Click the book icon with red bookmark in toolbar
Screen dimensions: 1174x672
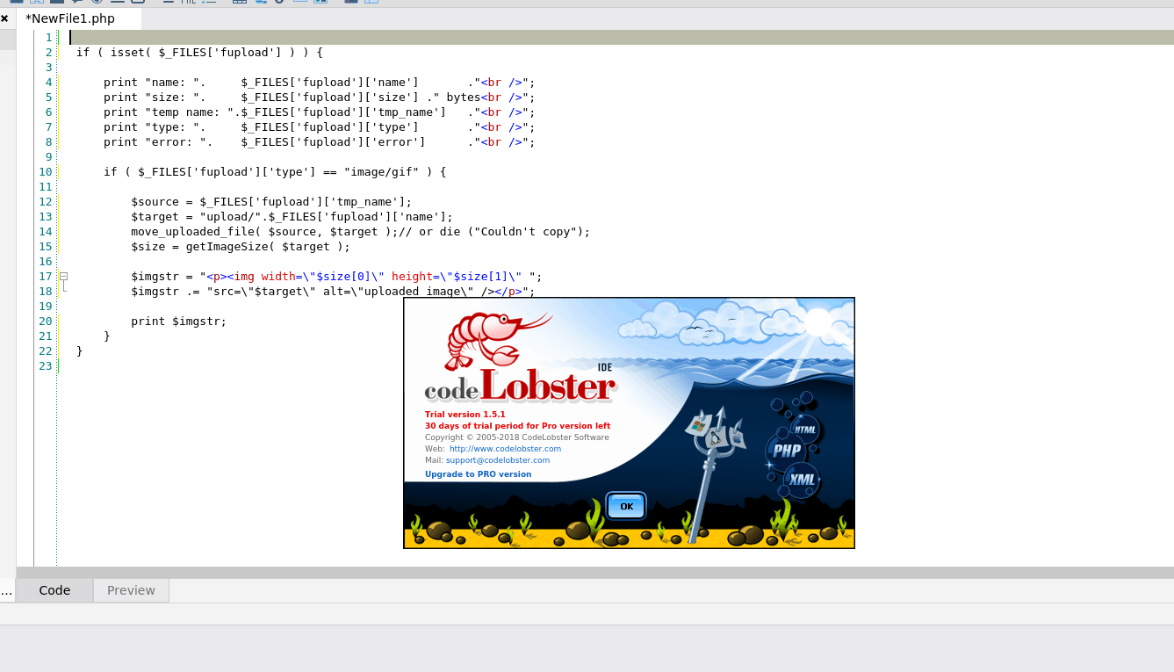351,4
